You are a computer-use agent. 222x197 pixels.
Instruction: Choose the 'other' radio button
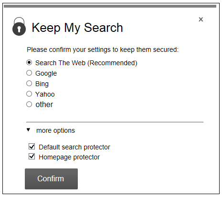tap(29, 104)
